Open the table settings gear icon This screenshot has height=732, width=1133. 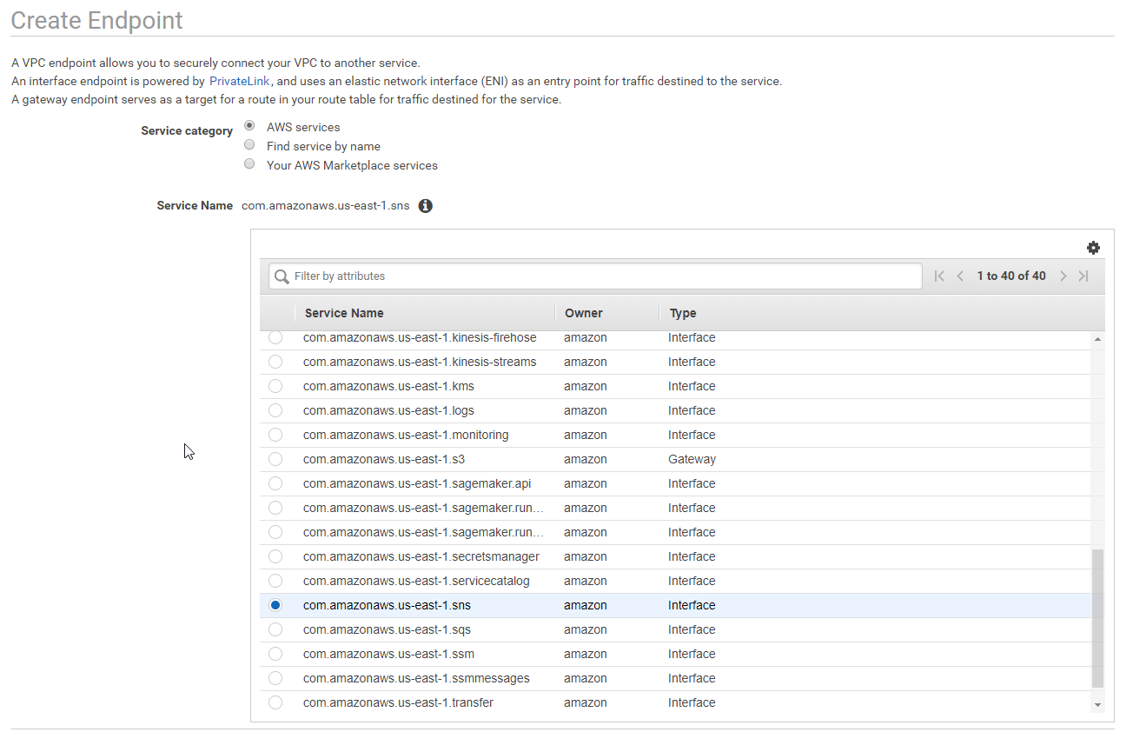point(1093,248)
